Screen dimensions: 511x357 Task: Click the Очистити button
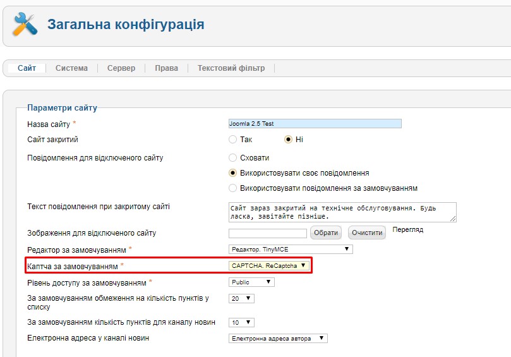point(367,233)
